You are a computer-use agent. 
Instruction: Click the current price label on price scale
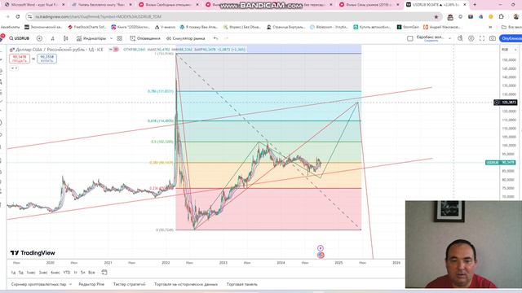pyautogui.click(x=501, y=163)
